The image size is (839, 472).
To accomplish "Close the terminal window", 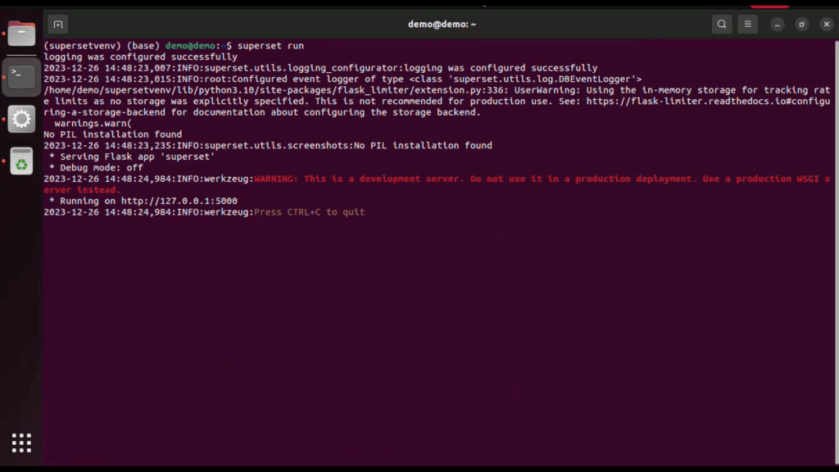I will pyautogui.click(x=826, y=24).
